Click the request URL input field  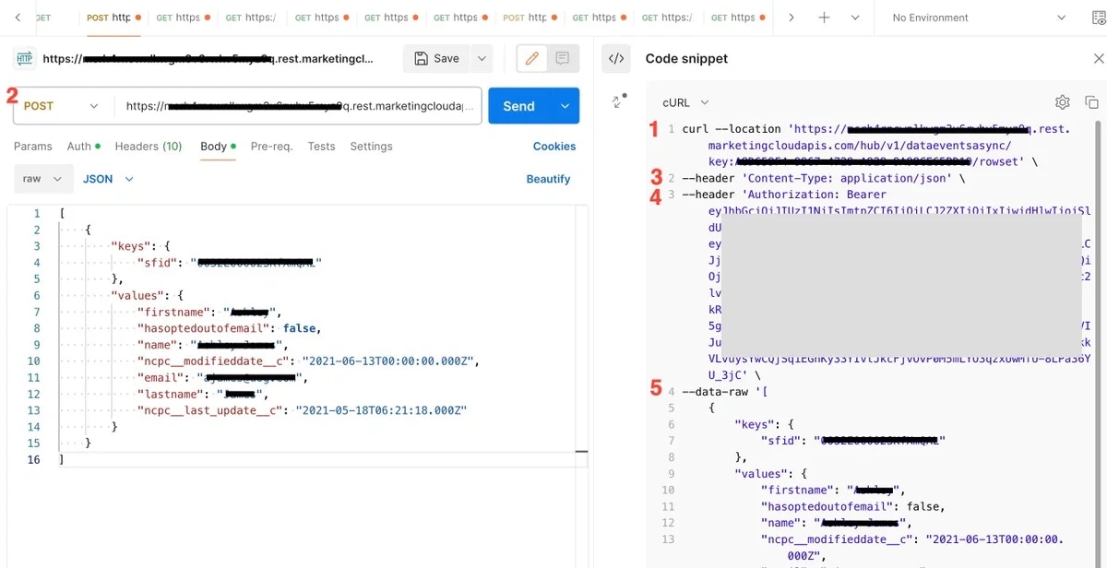pos(300,106)
